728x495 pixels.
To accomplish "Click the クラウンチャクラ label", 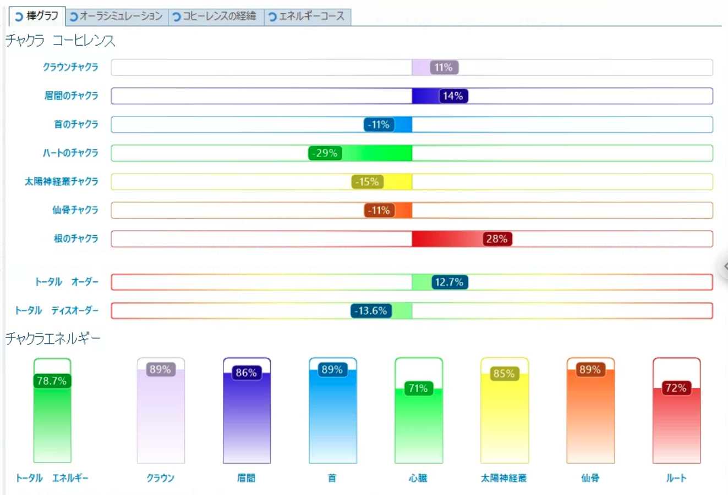I will [x=70, y=67].
